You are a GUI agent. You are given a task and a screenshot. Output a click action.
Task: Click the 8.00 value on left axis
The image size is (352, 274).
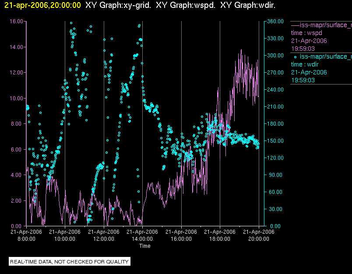click(18, 124)
